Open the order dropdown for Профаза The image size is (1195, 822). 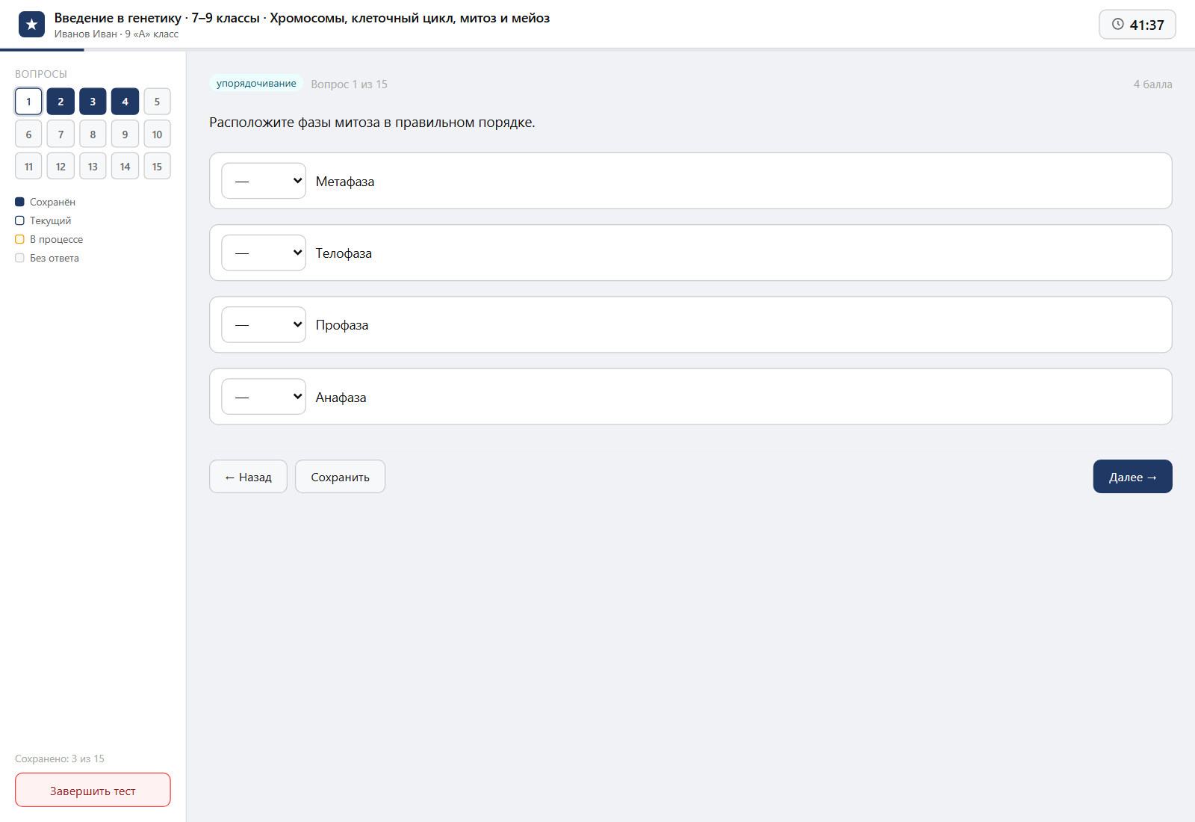point(264,324)
